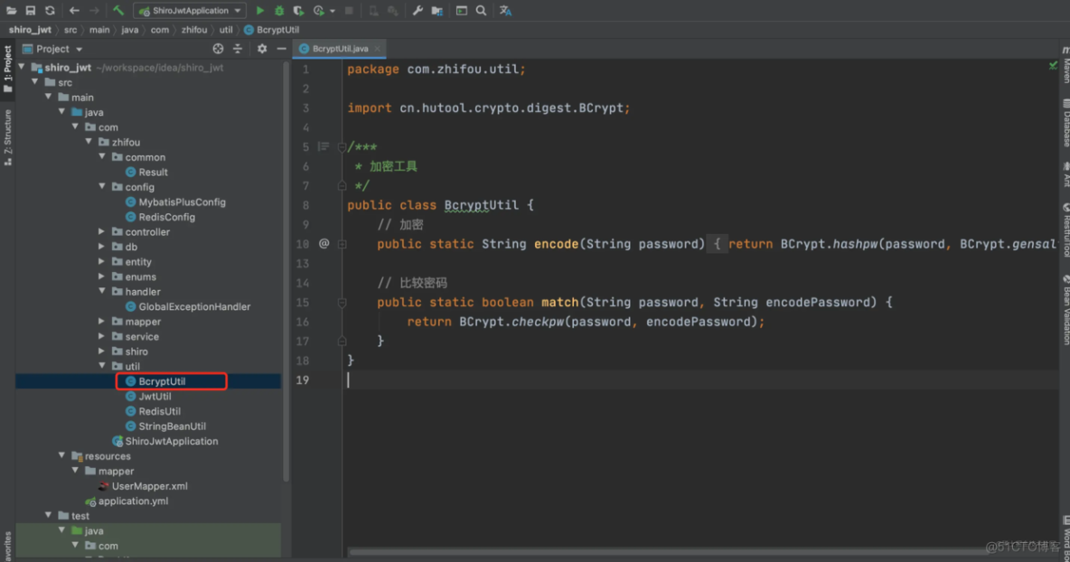Open the terminal icon in the toolbar
This screenshot has width=1070, height=562.
[x=462, y=10]
